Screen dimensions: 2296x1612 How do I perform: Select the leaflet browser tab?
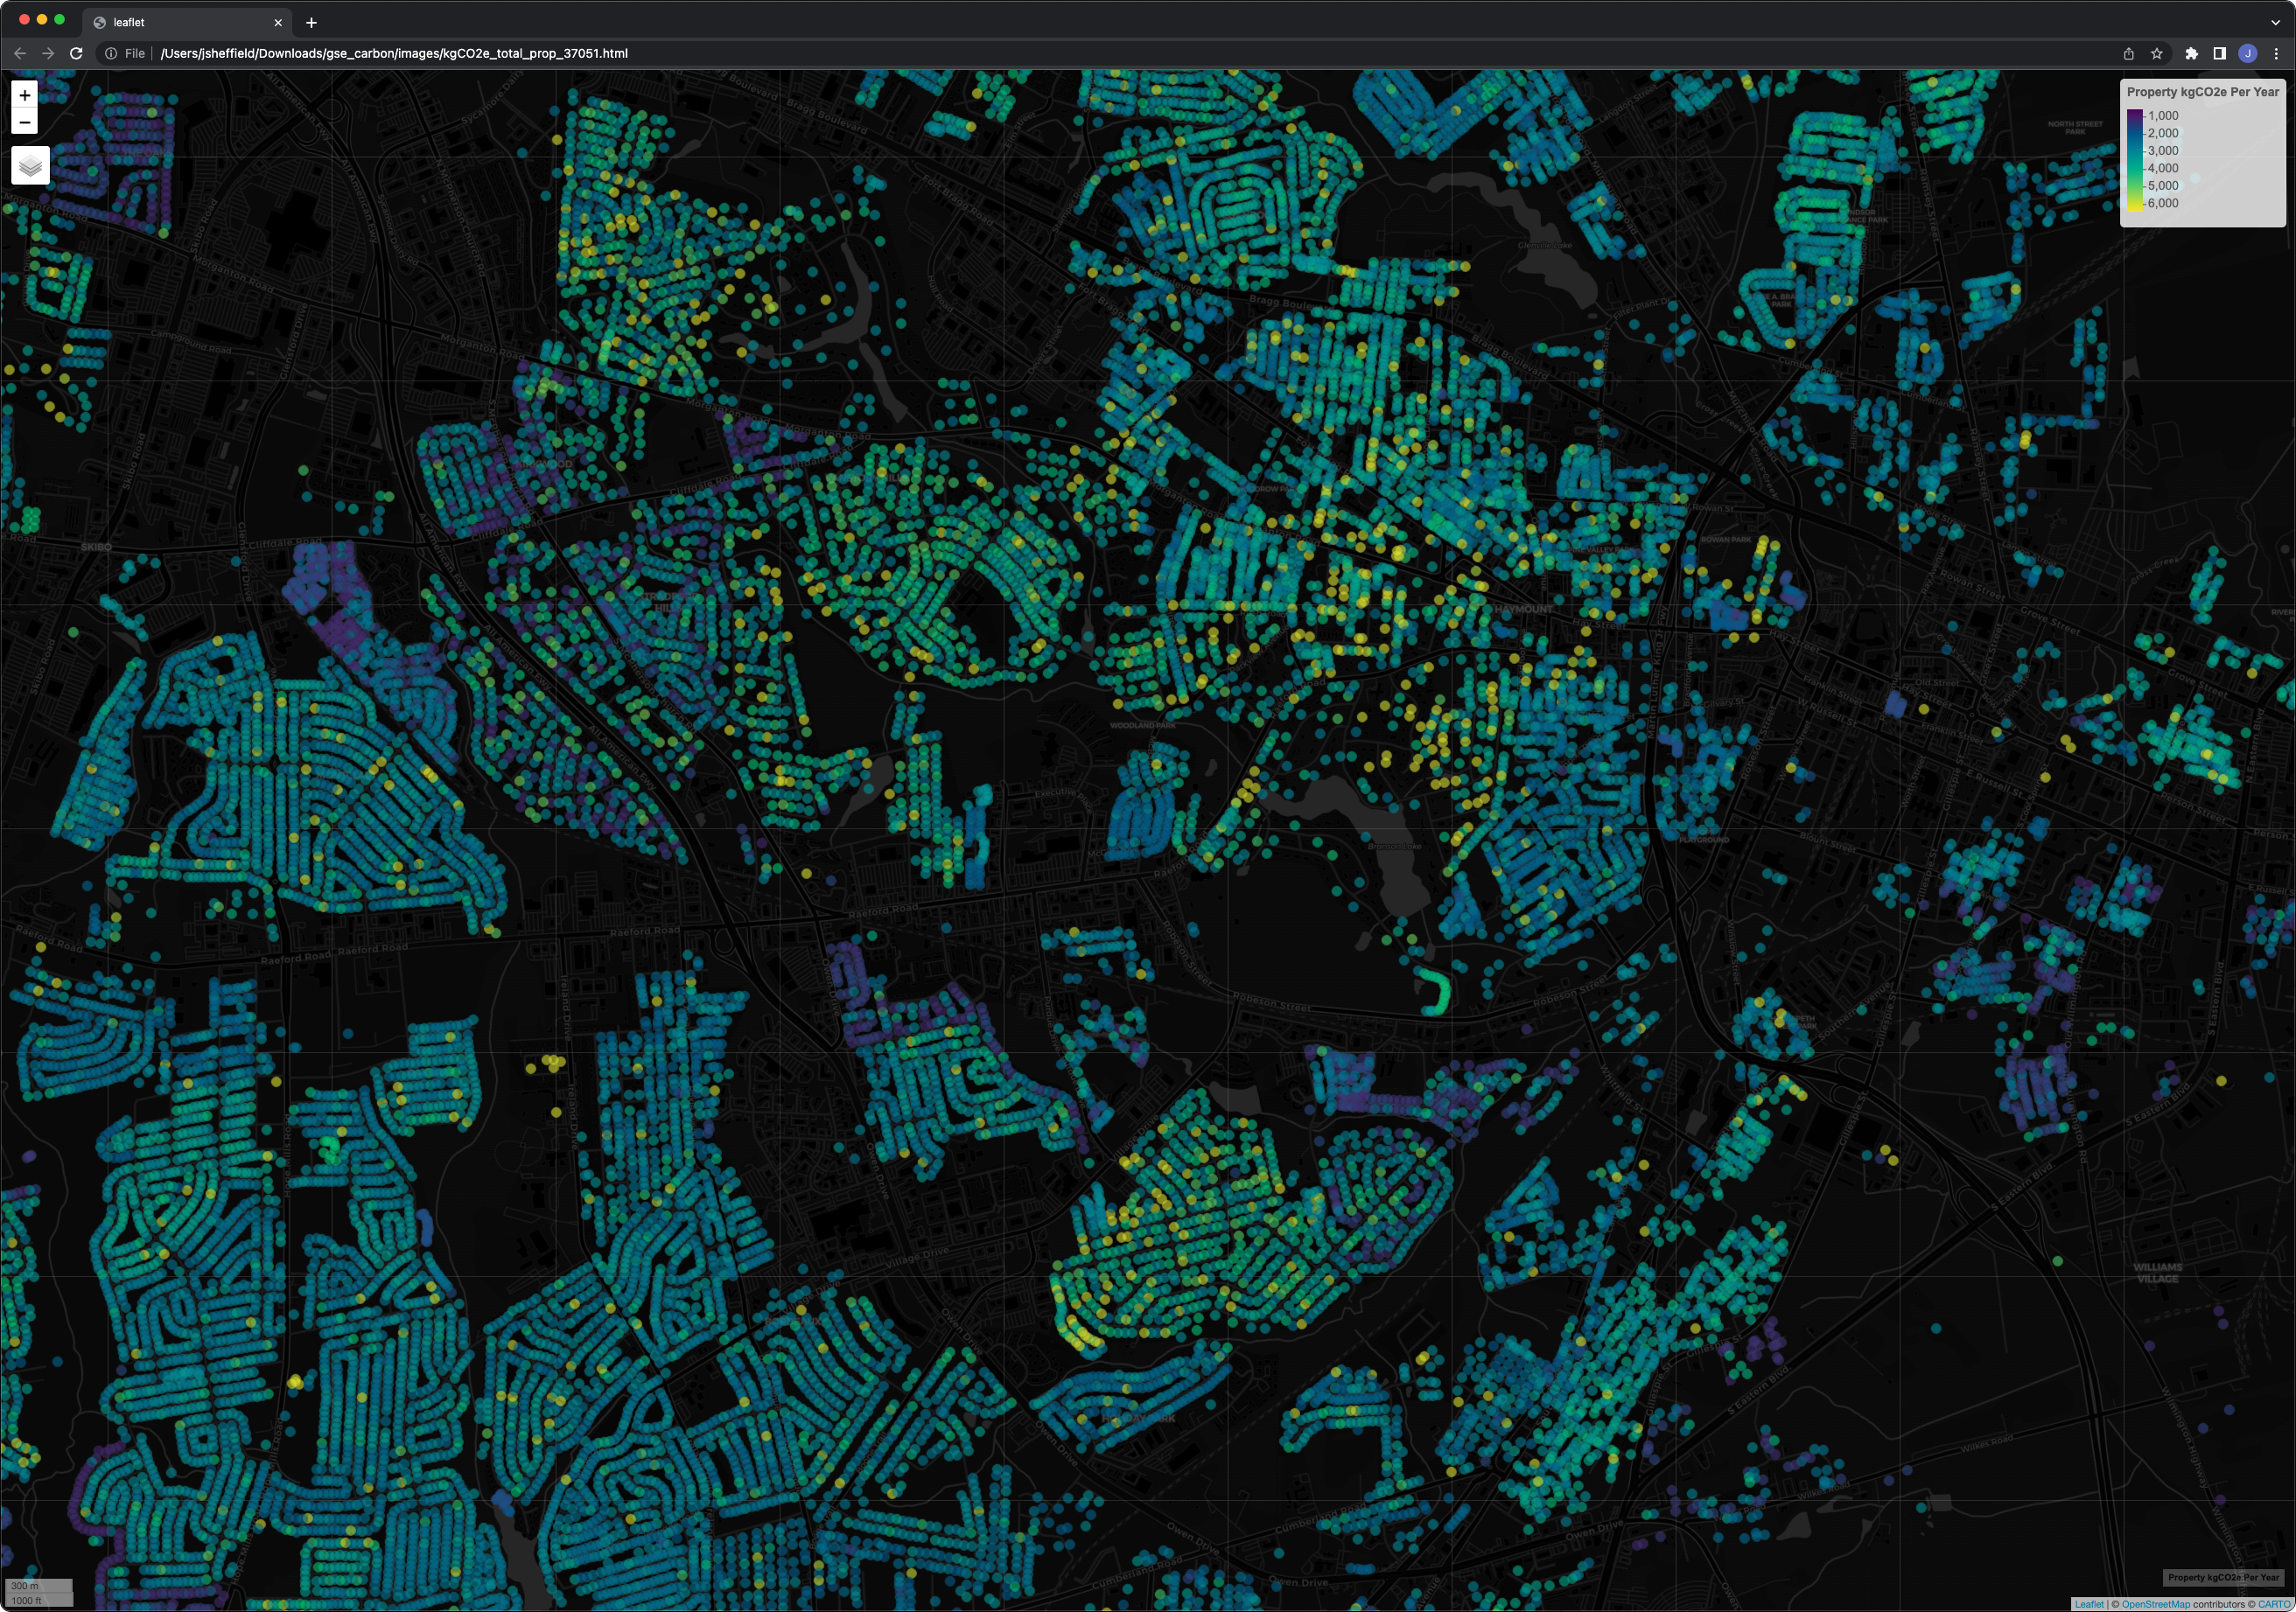click(188, 22)
